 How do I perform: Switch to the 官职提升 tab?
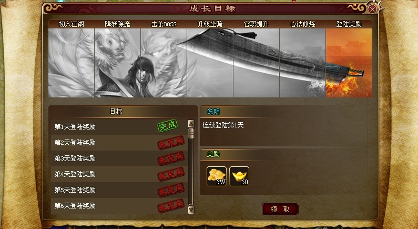pos(256,24)
